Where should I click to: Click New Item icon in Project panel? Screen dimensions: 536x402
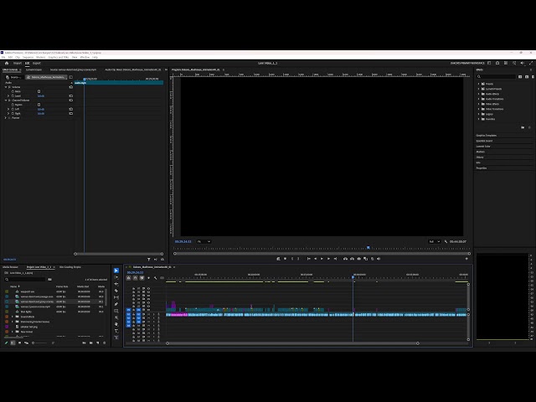(98, 343)
